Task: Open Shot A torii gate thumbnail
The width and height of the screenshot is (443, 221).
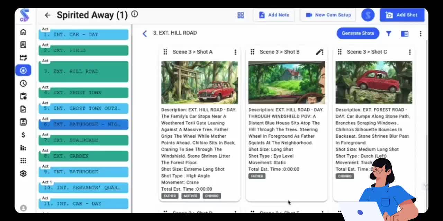Action: pos(199,82)
